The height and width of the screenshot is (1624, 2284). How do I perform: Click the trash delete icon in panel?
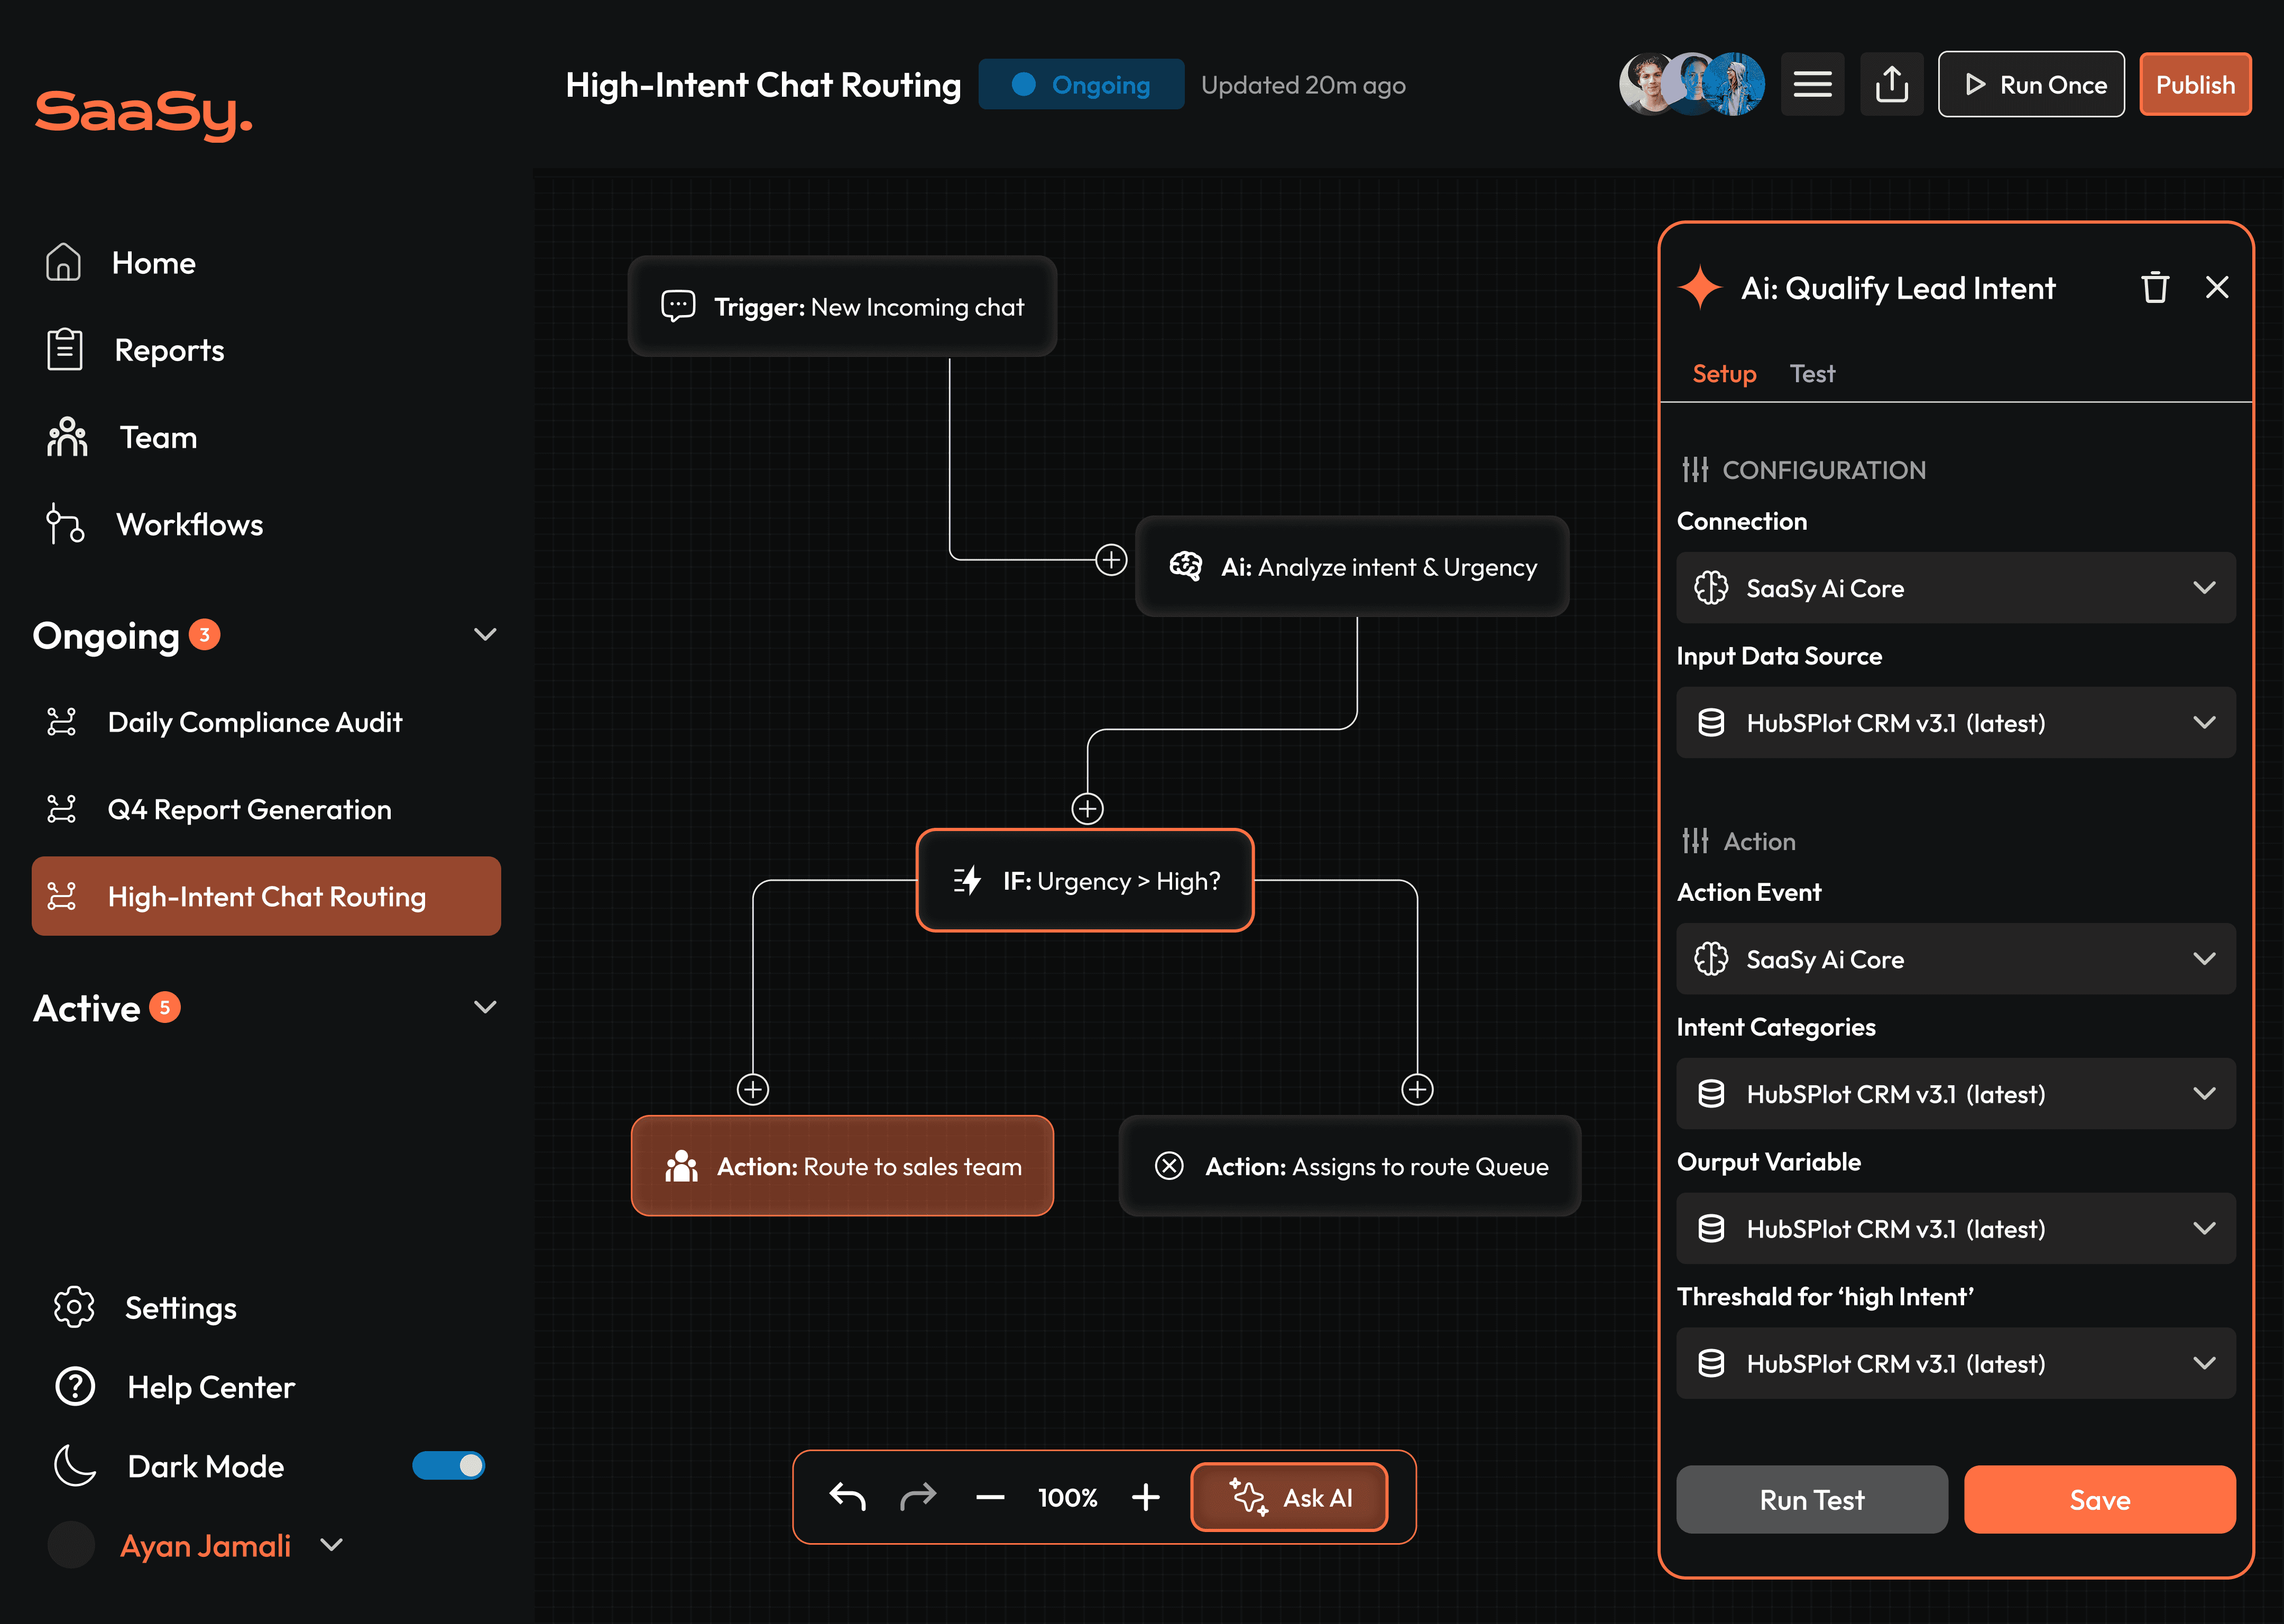click(x=2154, y=288)
